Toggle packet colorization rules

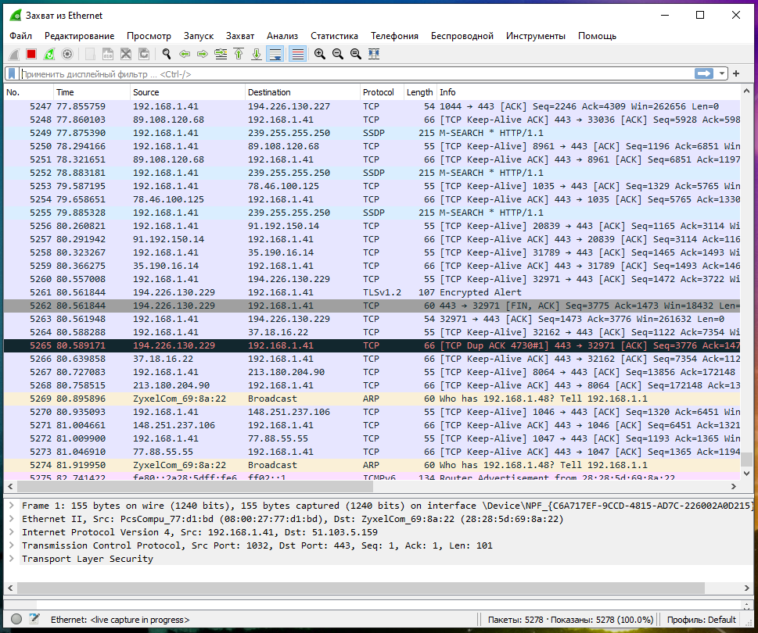click(297, 54)
